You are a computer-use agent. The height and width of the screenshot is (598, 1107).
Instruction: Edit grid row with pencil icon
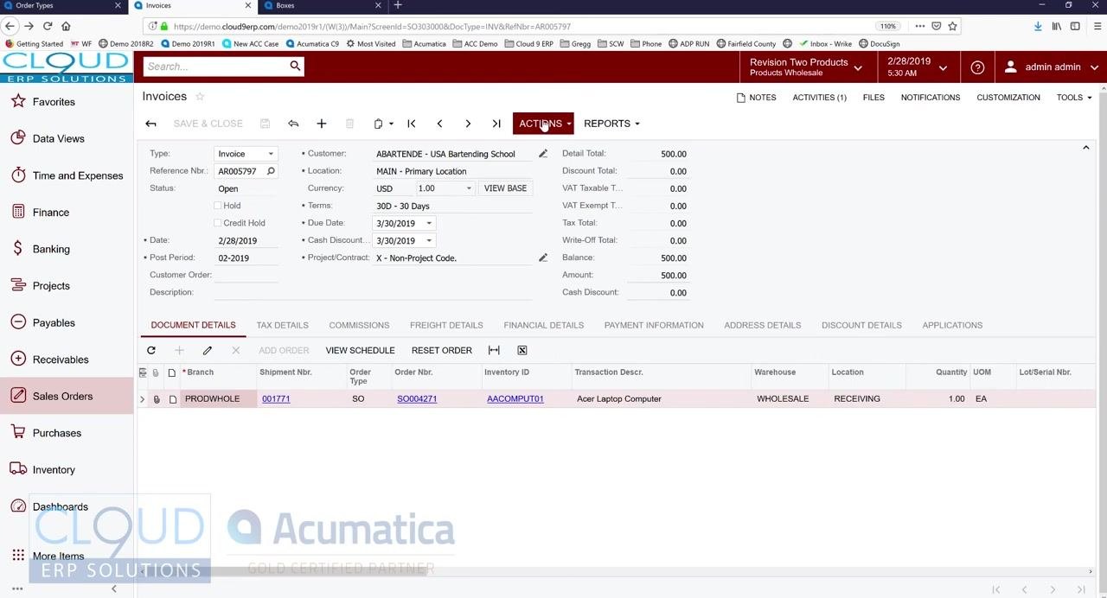click(208, 350)
